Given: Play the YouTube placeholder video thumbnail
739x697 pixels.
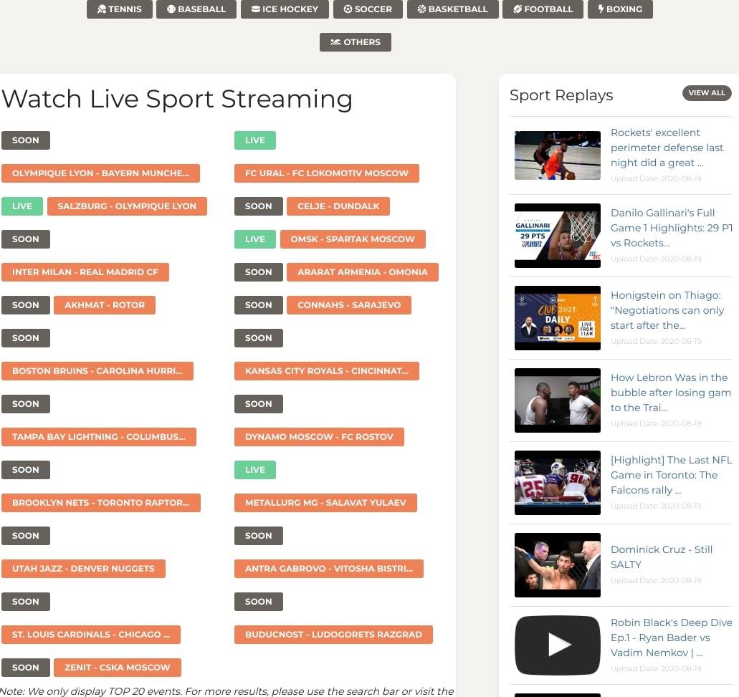Looking at the screenshot, I should pyautogui.click(x=558, y=645).
